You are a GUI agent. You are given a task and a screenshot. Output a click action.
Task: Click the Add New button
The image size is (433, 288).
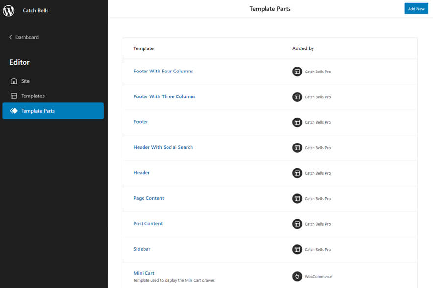(416, 8)
